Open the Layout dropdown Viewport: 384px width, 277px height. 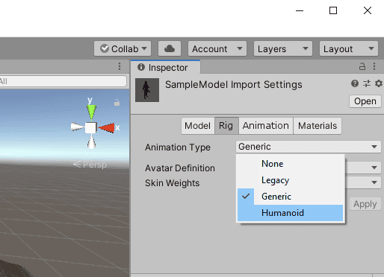[349, 48]
